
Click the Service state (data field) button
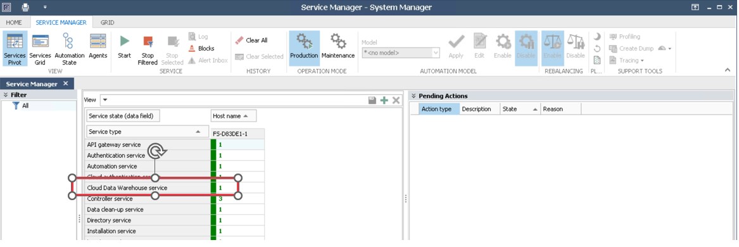[x=123, y=115]
